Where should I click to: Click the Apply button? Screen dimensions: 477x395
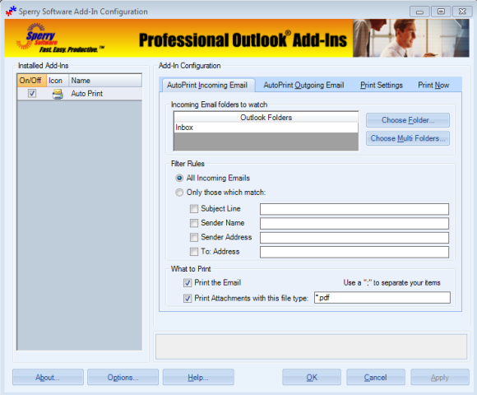[x=440, y=378]
